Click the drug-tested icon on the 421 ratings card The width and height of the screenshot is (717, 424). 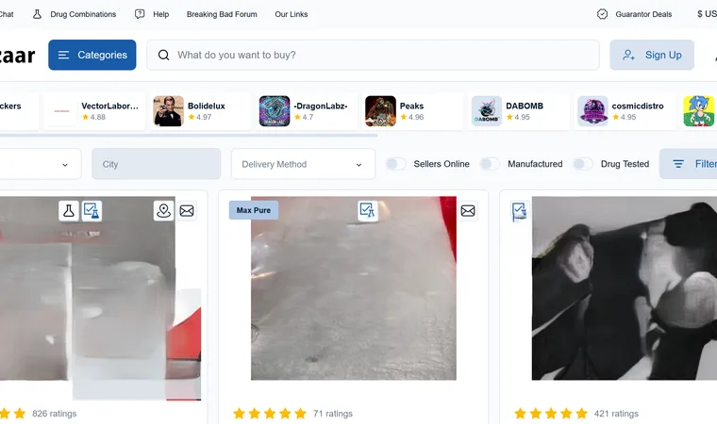(x=520, y=212)
